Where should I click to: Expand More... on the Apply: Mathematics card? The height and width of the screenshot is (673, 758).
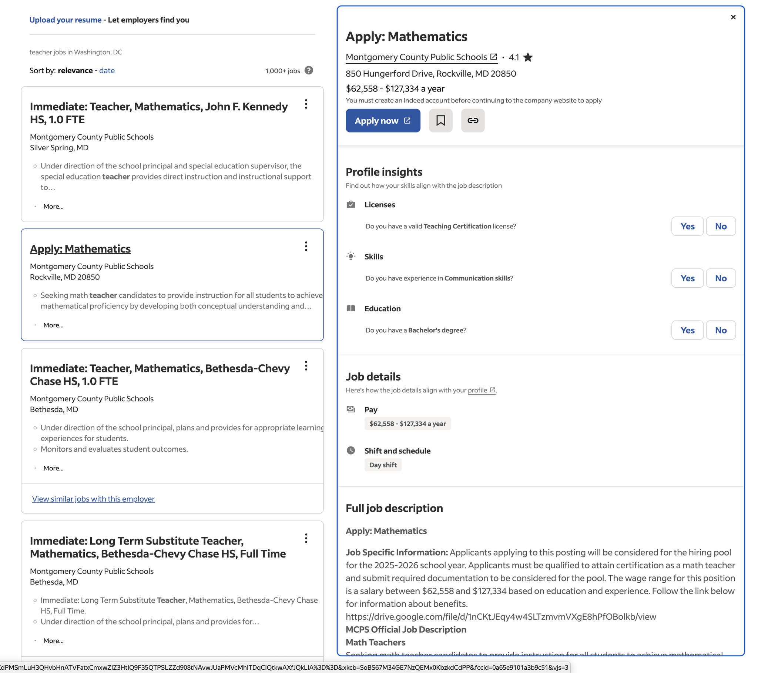pos(53,325)
